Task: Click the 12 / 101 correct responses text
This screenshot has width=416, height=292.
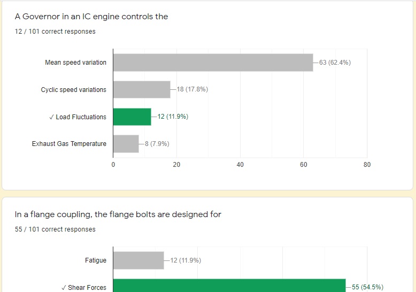Action: [55, 32]
